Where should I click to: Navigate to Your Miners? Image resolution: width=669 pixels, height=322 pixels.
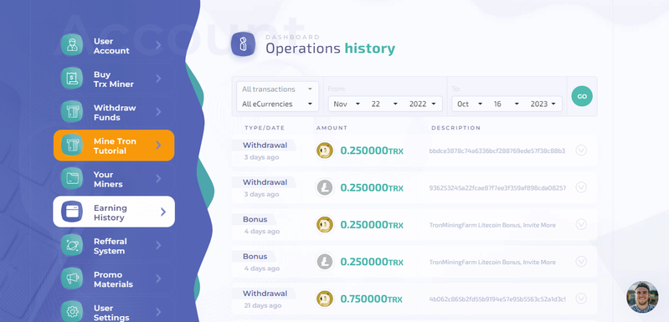(114, 179)
